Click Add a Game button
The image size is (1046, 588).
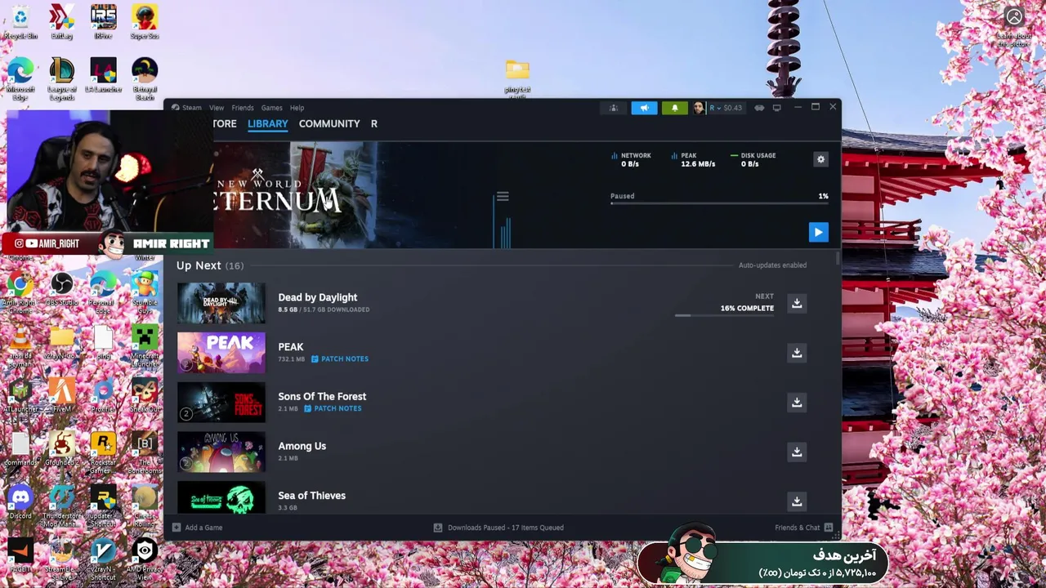click(197, 528)
